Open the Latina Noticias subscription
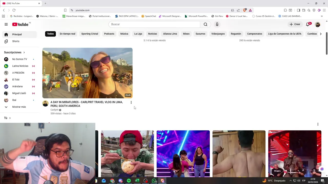The width and height of the screenshot is (328, 184). (x=20, y=66)
